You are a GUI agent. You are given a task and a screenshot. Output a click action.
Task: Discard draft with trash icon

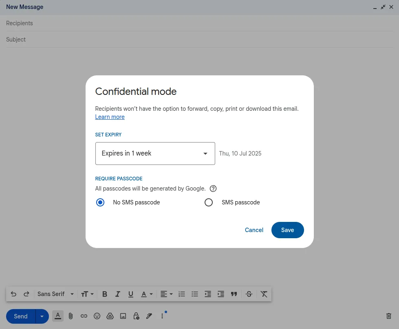point(389,316)
